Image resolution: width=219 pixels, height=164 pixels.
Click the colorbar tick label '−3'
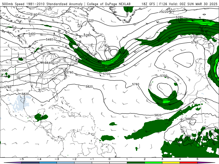coord(57,159)
